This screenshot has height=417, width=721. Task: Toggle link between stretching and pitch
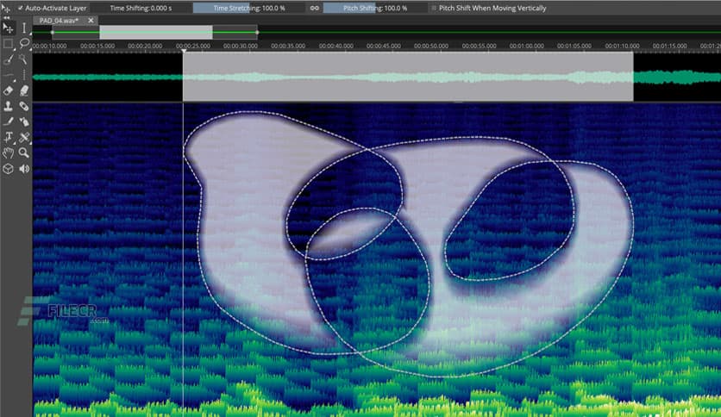pyautogui.click(x=314, y=9)
